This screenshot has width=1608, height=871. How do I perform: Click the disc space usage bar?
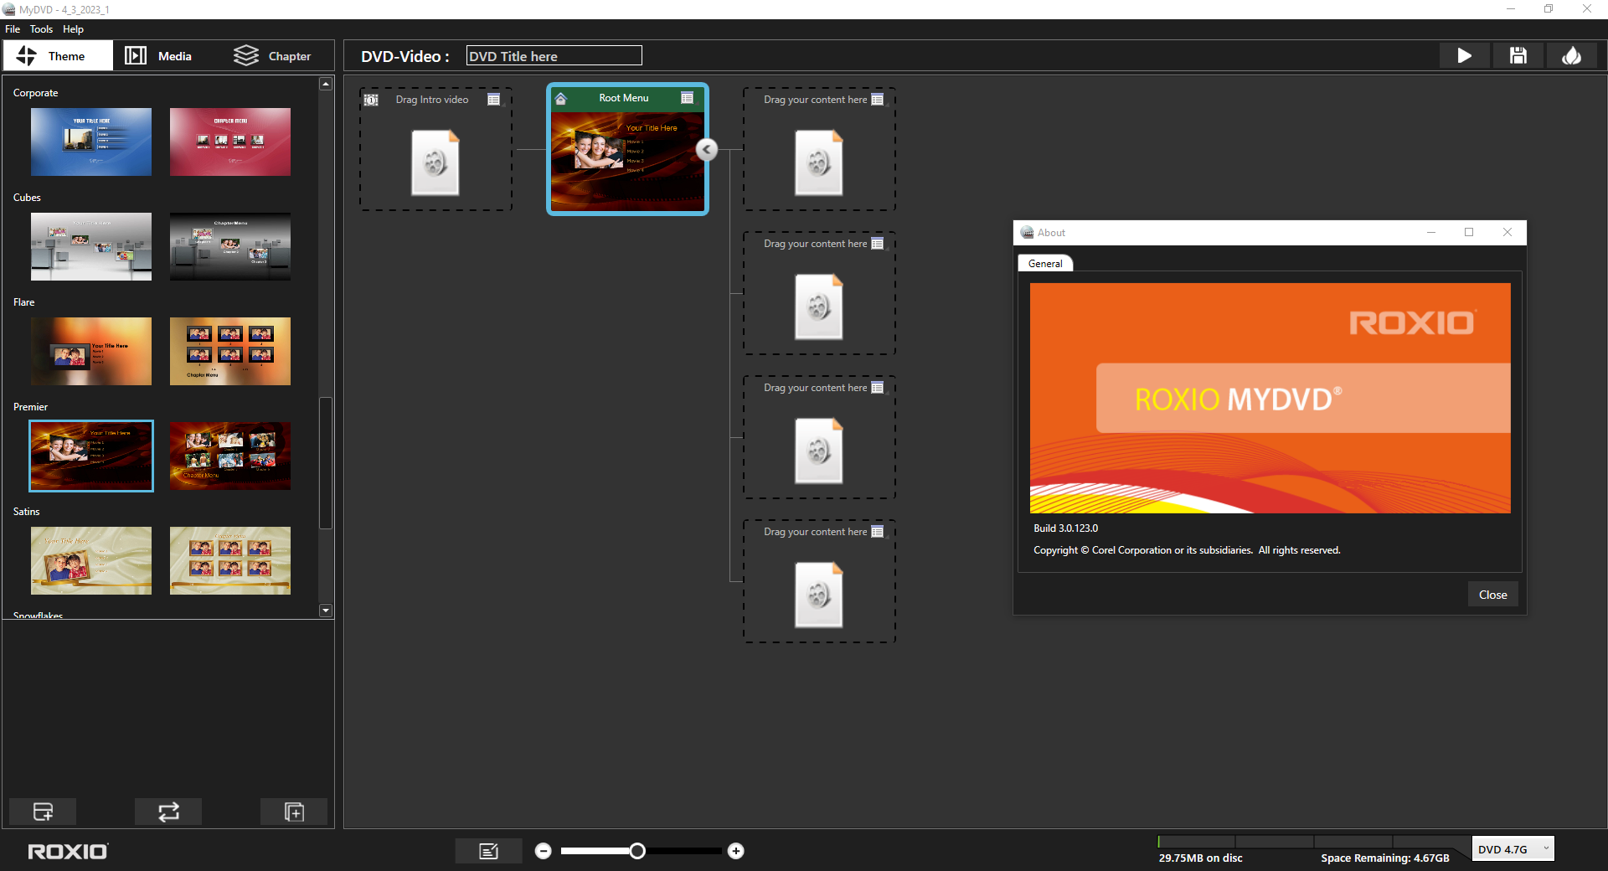click(x=1314, y=842)
